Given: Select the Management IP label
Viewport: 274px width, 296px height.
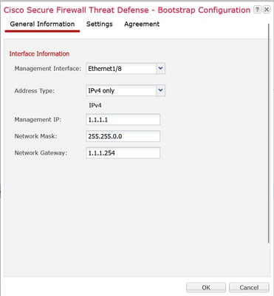Looking at the screenshot, I should point(38,120).
